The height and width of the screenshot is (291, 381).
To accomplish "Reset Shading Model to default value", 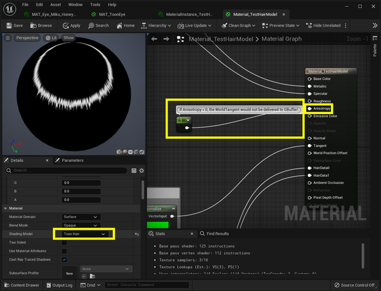I will tap(137, 234).
